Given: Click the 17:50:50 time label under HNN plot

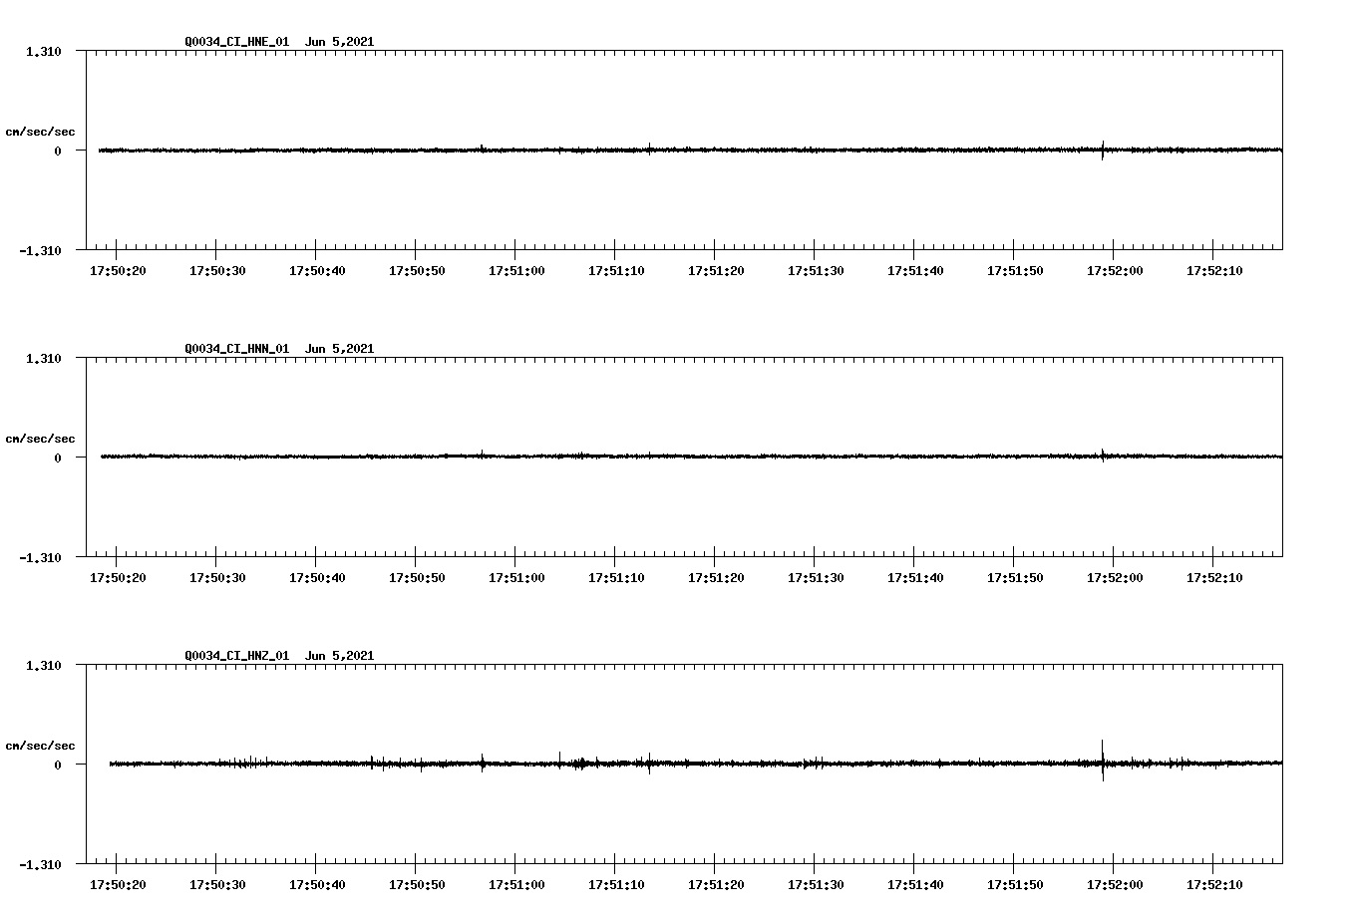Looking at the screenshot, I should point(417,578).
